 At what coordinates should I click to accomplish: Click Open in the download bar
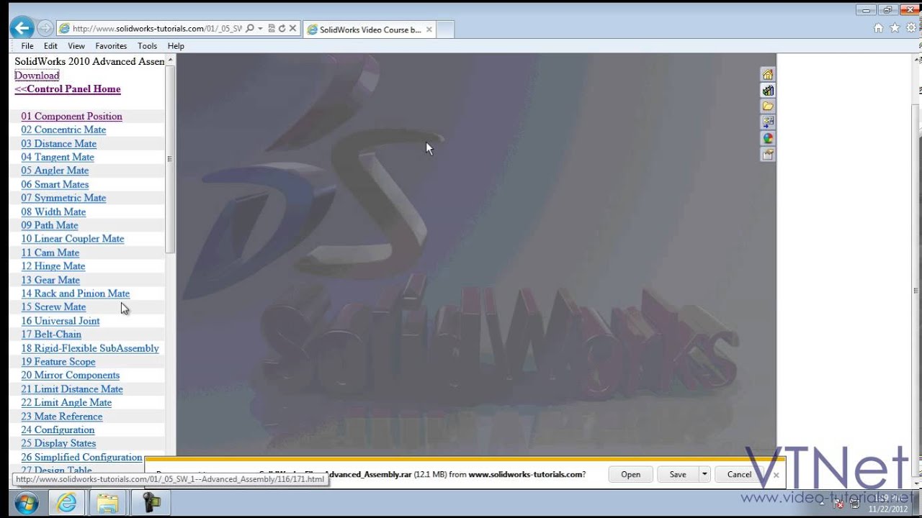tap(630, 474)
